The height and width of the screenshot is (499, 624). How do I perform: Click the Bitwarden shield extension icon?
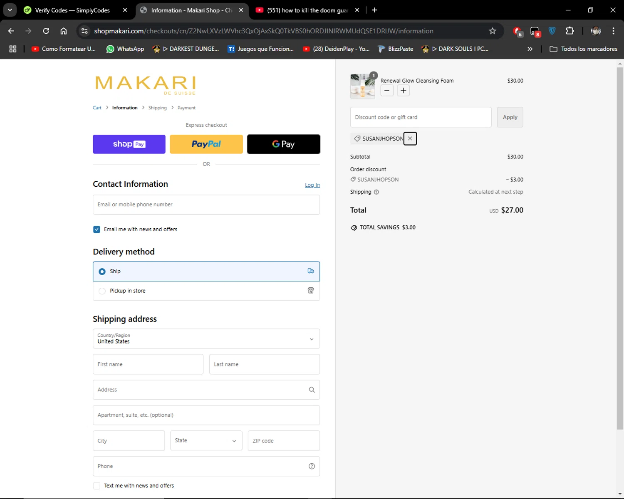click(x=552, y=31)
